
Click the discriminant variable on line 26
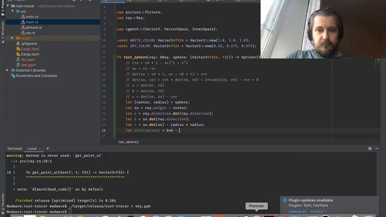[x=147, y=130]
